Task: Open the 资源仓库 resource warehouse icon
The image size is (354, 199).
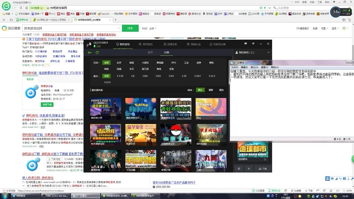Action: click(170, 44)
